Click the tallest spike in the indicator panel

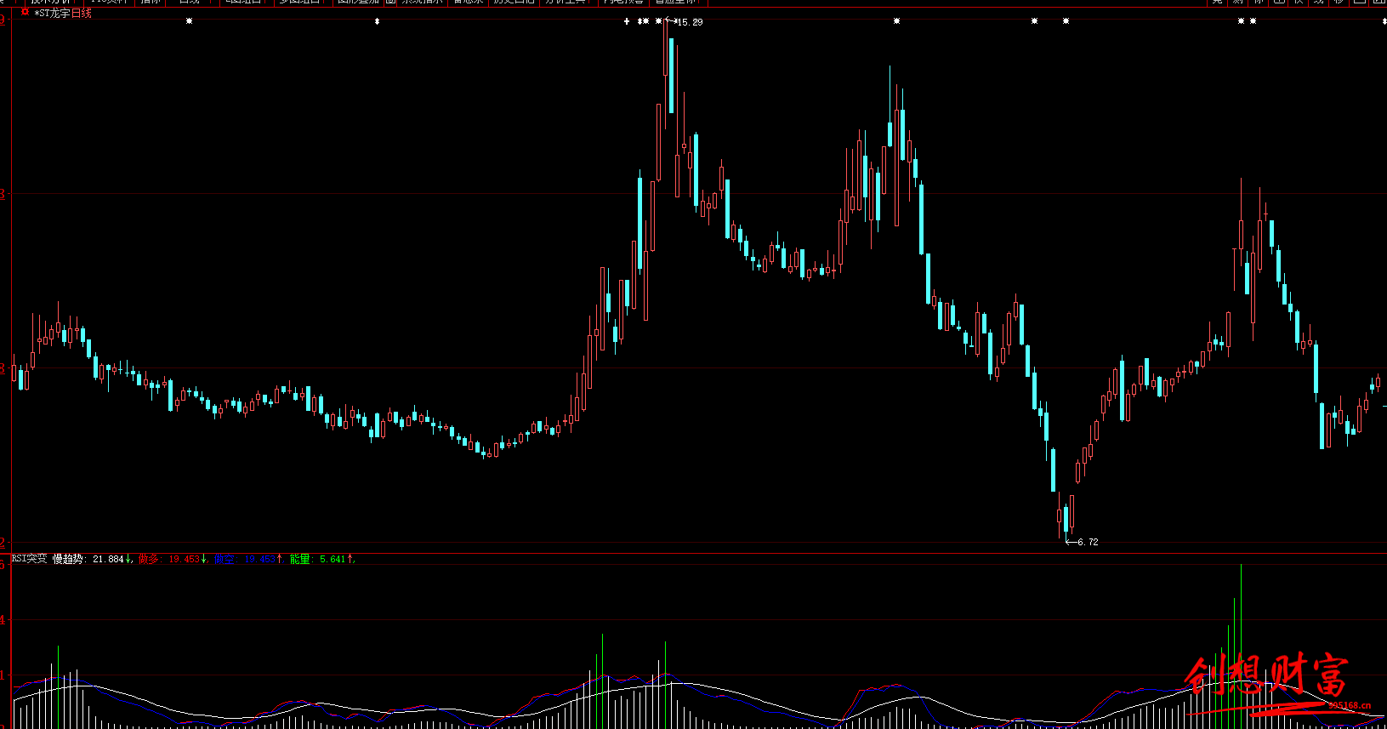[1241, 645]
